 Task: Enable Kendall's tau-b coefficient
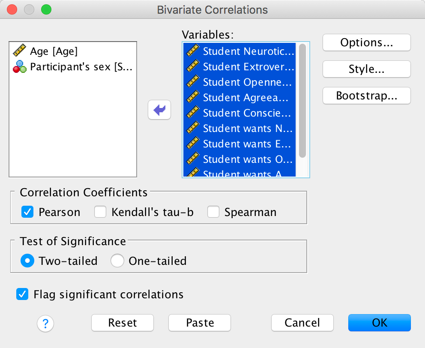101,212
